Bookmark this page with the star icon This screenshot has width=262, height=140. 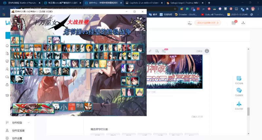click(175, 9)
